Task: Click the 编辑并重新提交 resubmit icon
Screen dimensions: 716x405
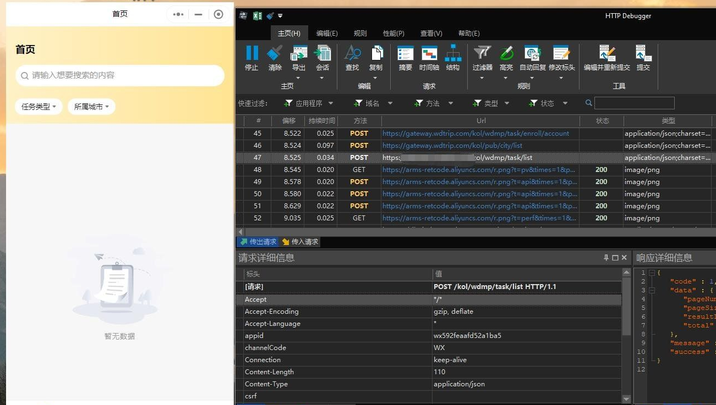Action: pos(607,58)
